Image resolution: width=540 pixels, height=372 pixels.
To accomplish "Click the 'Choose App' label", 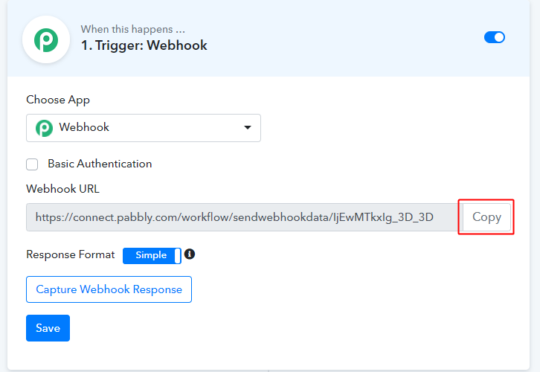I will tap(58, 100).
